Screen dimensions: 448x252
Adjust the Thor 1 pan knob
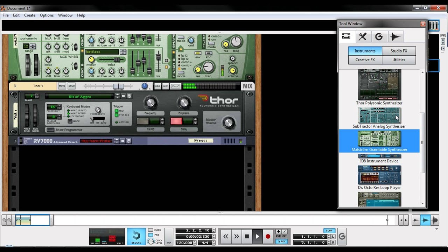click(145, 86)
